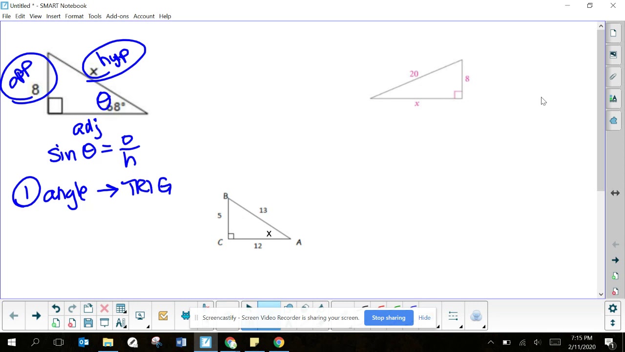
Task: Add page using sidebar icon
Action: 615,276
